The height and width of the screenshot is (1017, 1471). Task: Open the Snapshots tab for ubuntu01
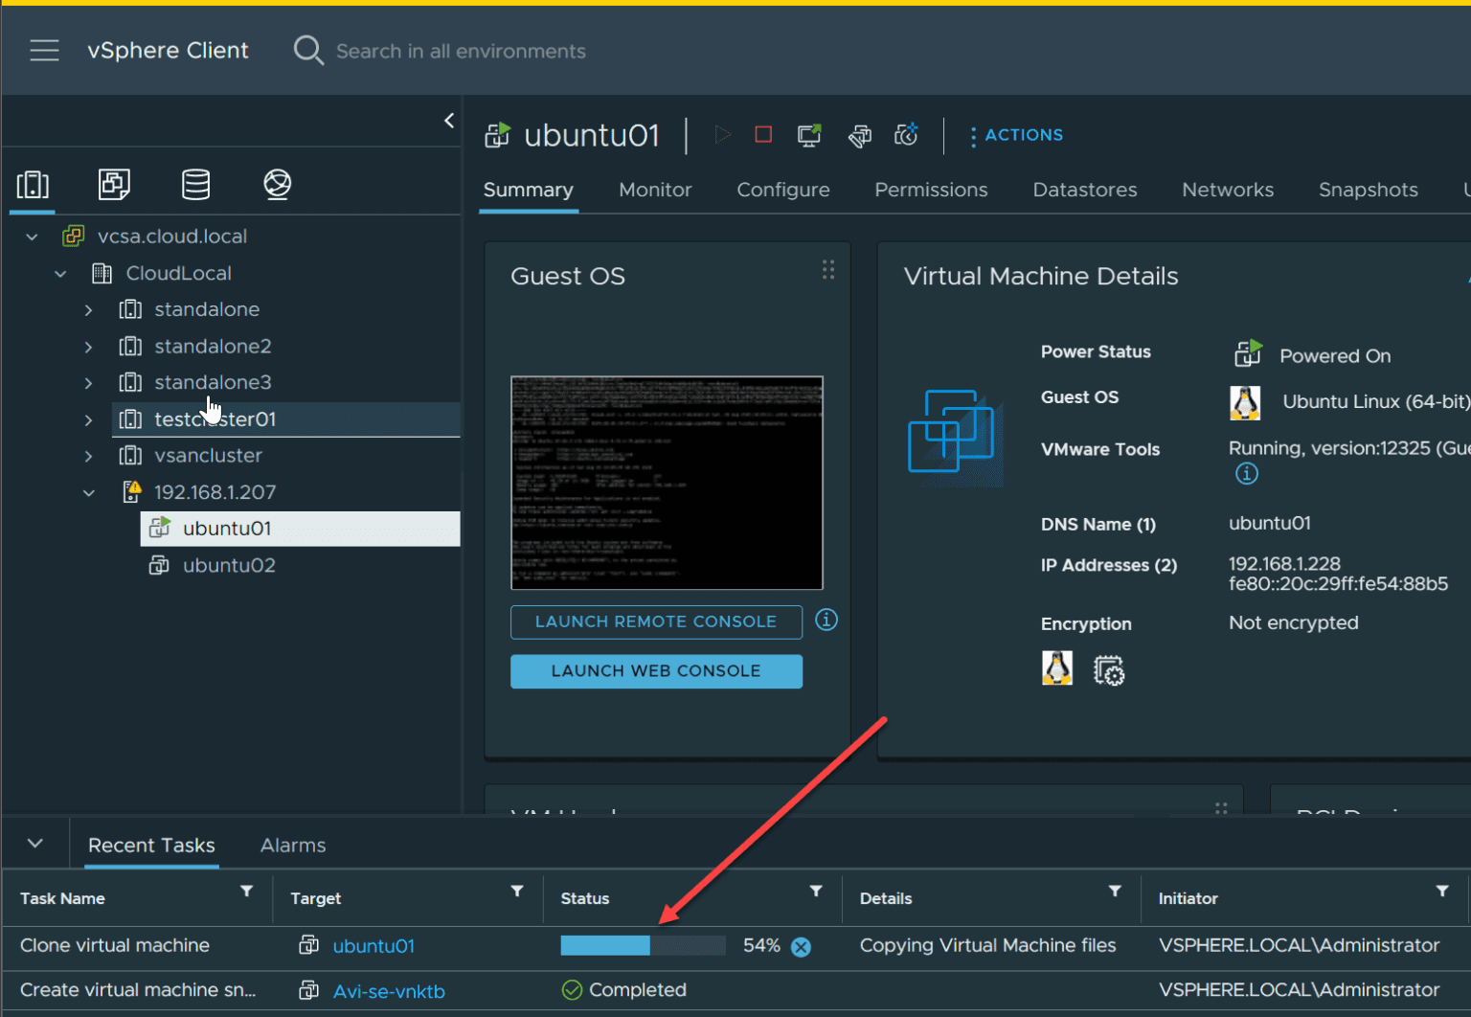[x=1368, y=190]
